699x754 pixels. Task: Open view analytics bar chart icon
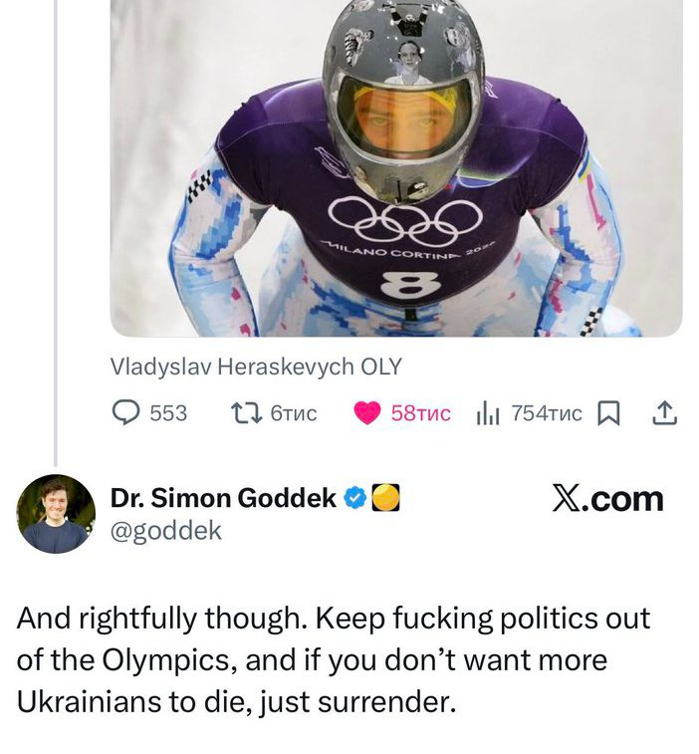tap(488, 412)
